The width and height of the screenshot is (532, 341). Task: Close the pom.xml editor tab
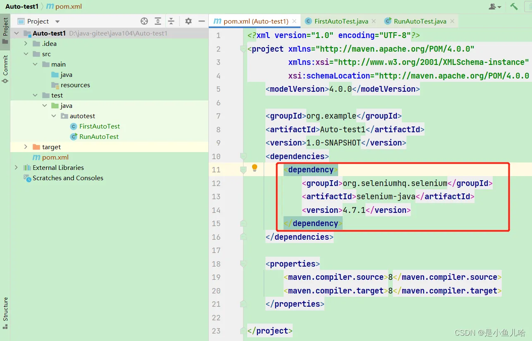[x=294, y=21]
